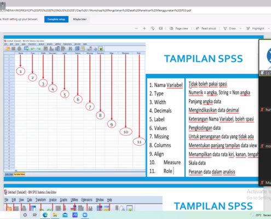
Task: Click the fit to page icon
Action: [160, 28]
